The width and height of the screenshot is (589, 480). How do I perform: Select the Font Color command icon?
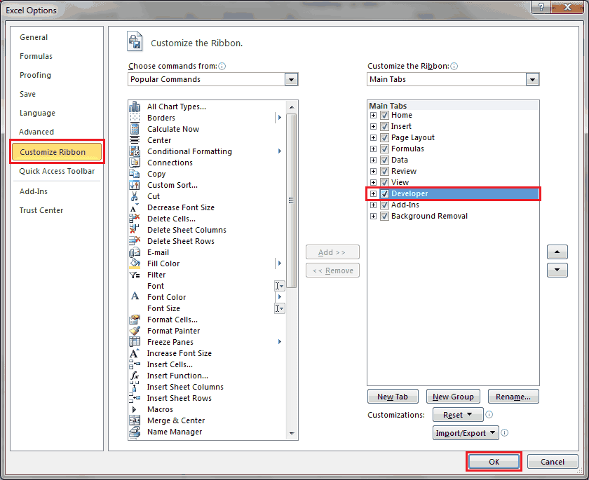136,297
